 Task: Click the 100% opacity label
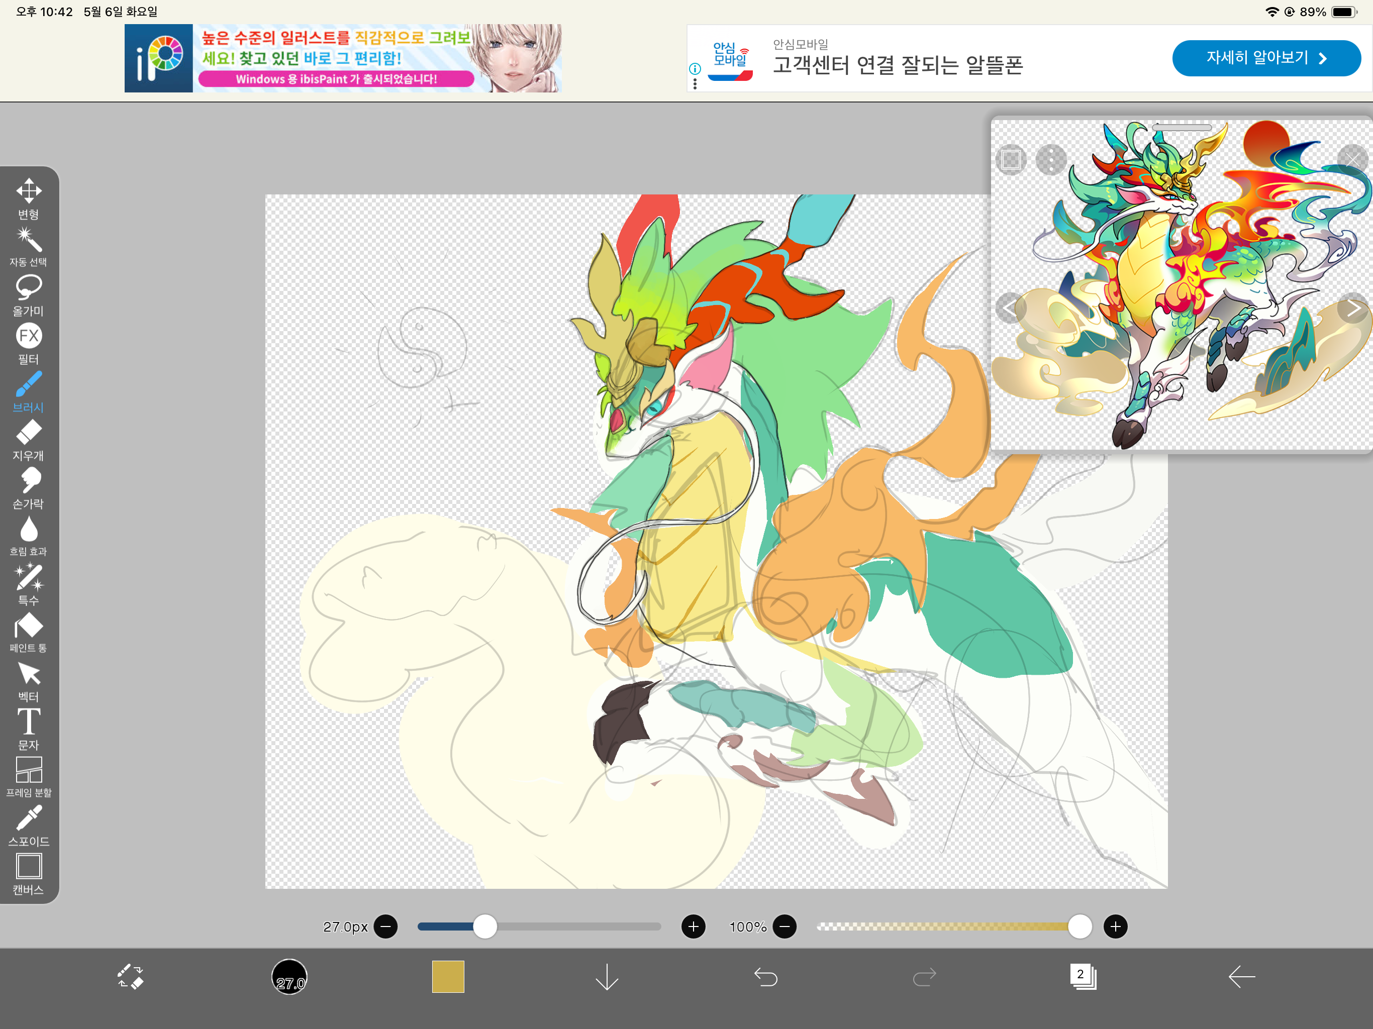click(x=748, y=927)
